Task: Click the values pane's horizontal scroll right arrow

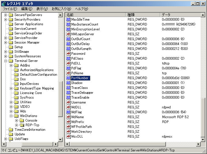Action: (198, 144)
